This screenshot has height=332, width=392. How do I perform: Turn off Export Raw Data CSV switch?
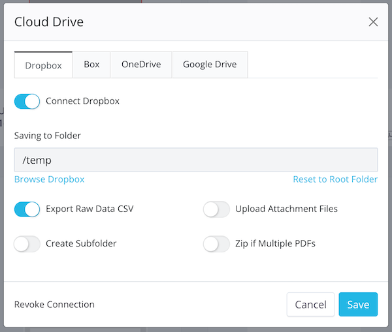click(x=27, y=209)
